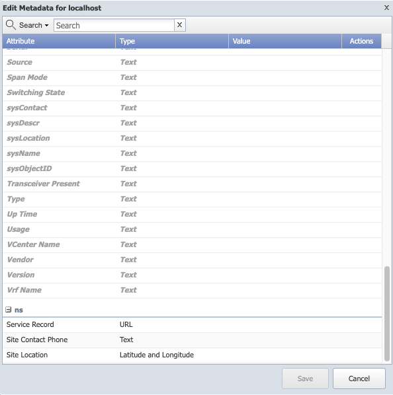Collapse the ns group with minus icon
Viewport: 393px width, 395px height.
(9, 310)
